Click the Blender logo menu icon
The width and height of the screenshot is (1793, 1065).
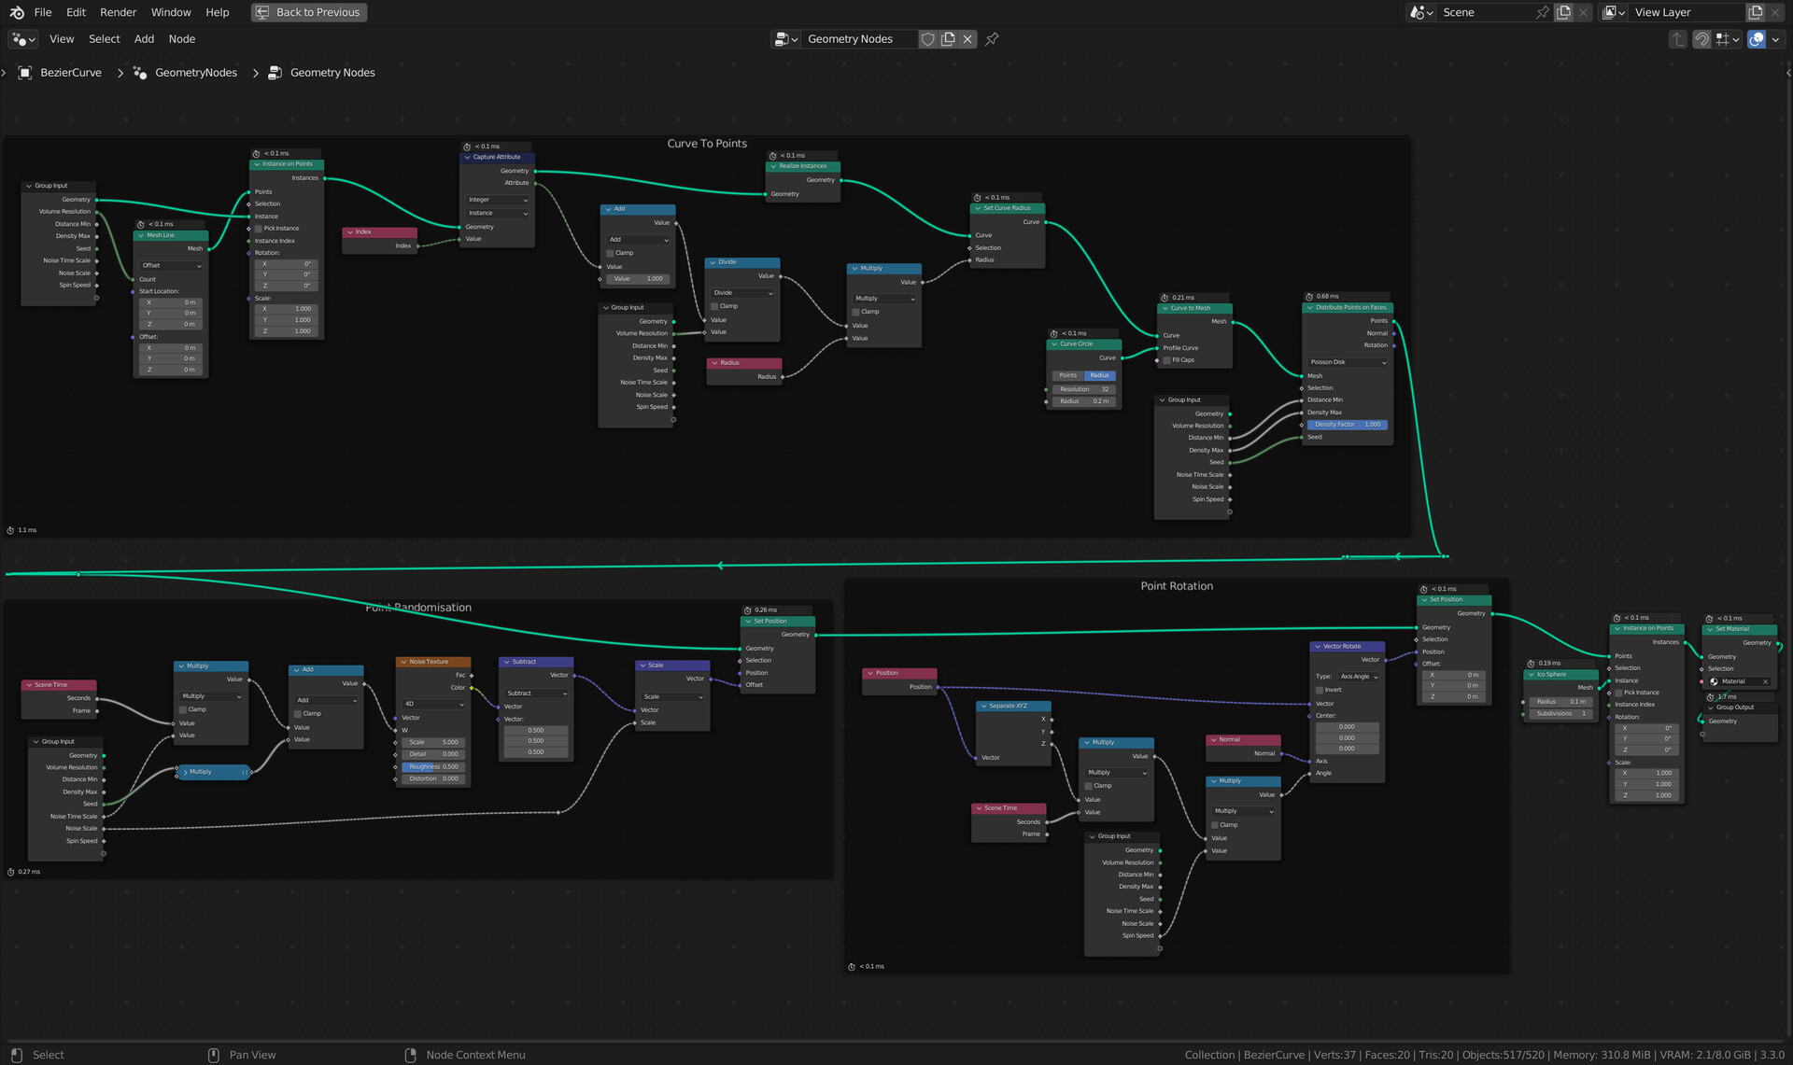[x=17, y=12]
